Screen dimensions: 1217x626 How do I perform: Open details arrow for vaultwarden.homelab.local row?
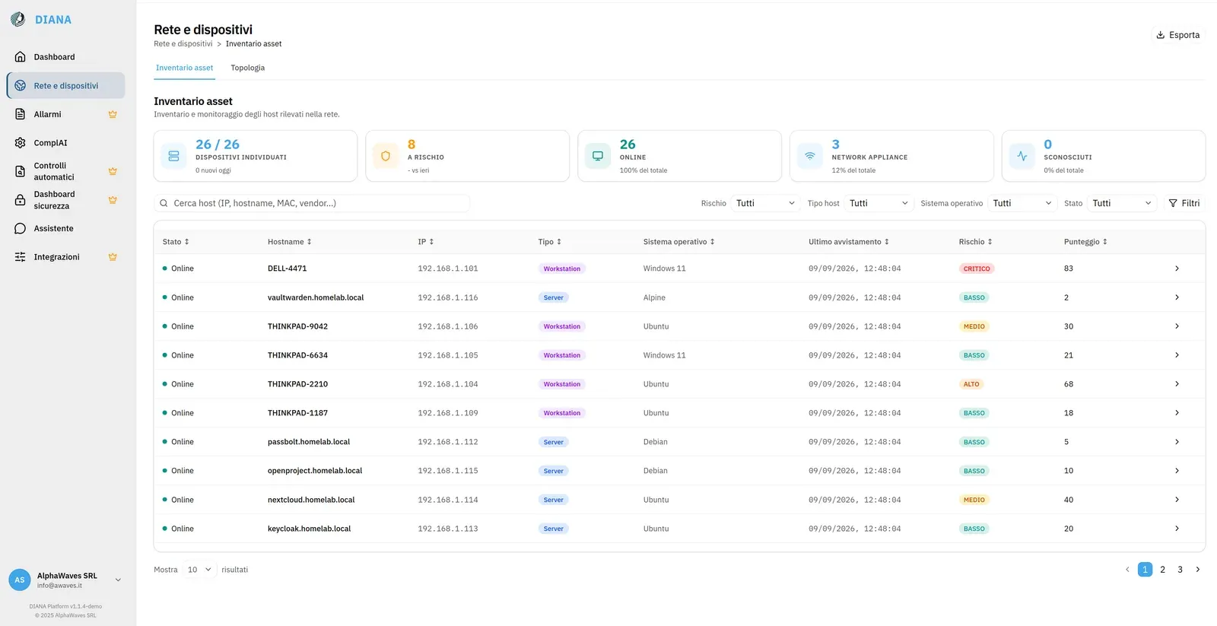coord(1177,297)
